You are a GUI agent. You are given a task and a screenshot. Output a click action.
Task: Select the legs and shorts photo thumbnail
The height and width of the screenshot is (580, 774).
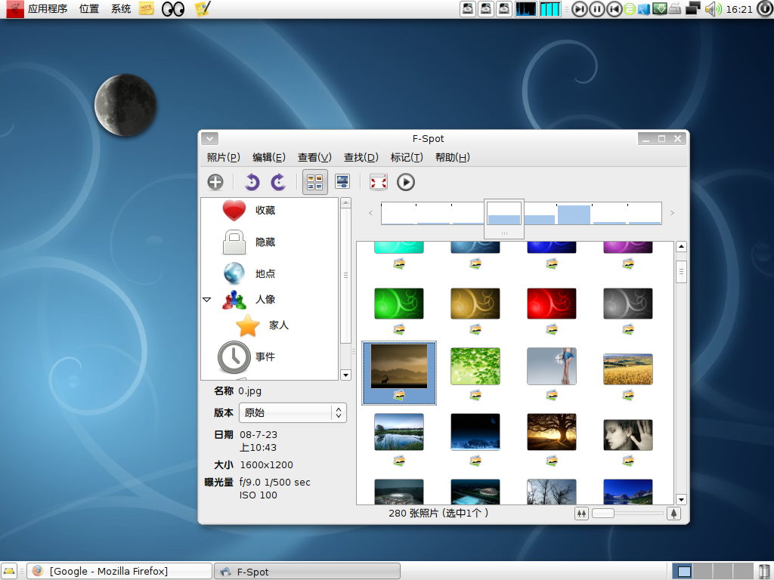coord(552,366)
